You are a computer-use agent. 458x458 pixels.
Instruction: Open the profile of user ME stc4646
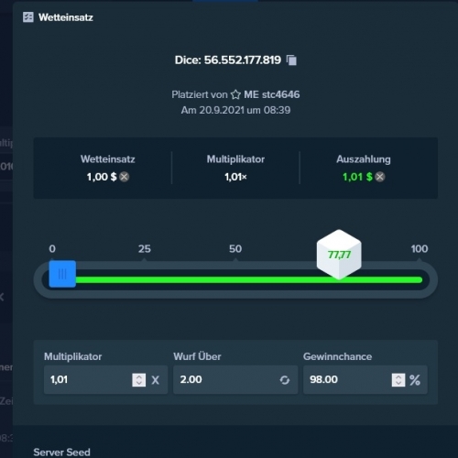coord(272,94)
